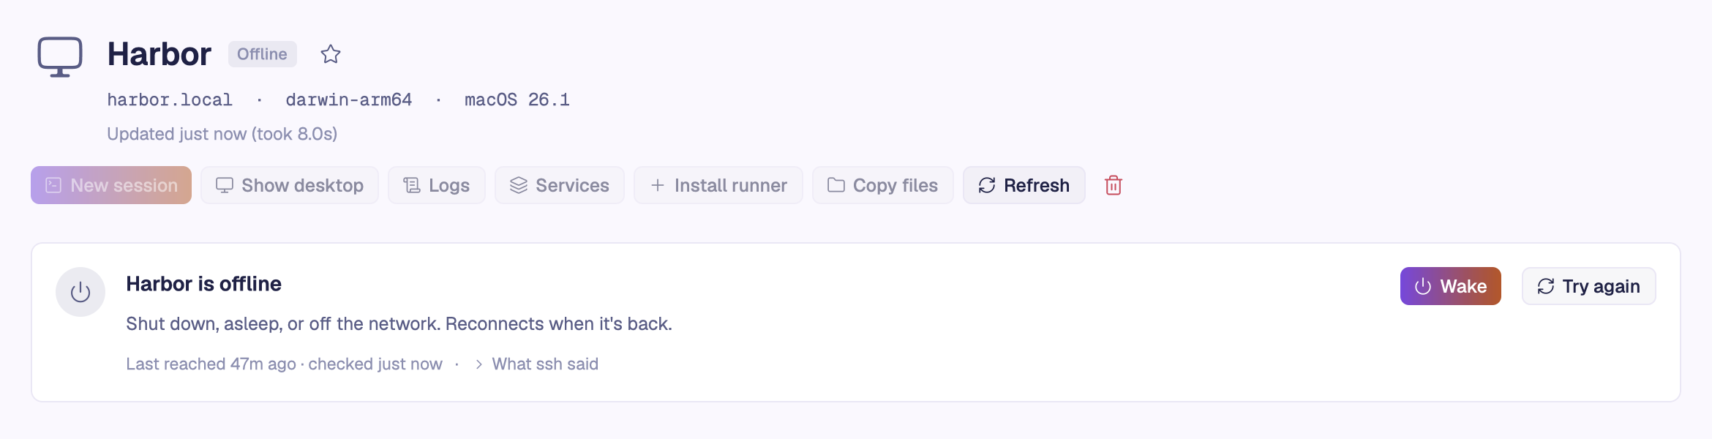Select the macOS 26.1 text
The height and width of the screenshot is (439, 1712).
point(517,100)
